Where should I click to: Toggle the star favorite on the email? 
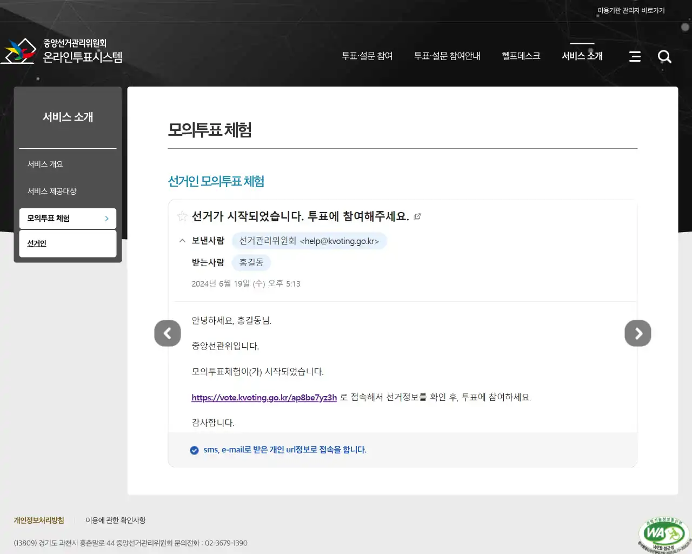[182, 216]
